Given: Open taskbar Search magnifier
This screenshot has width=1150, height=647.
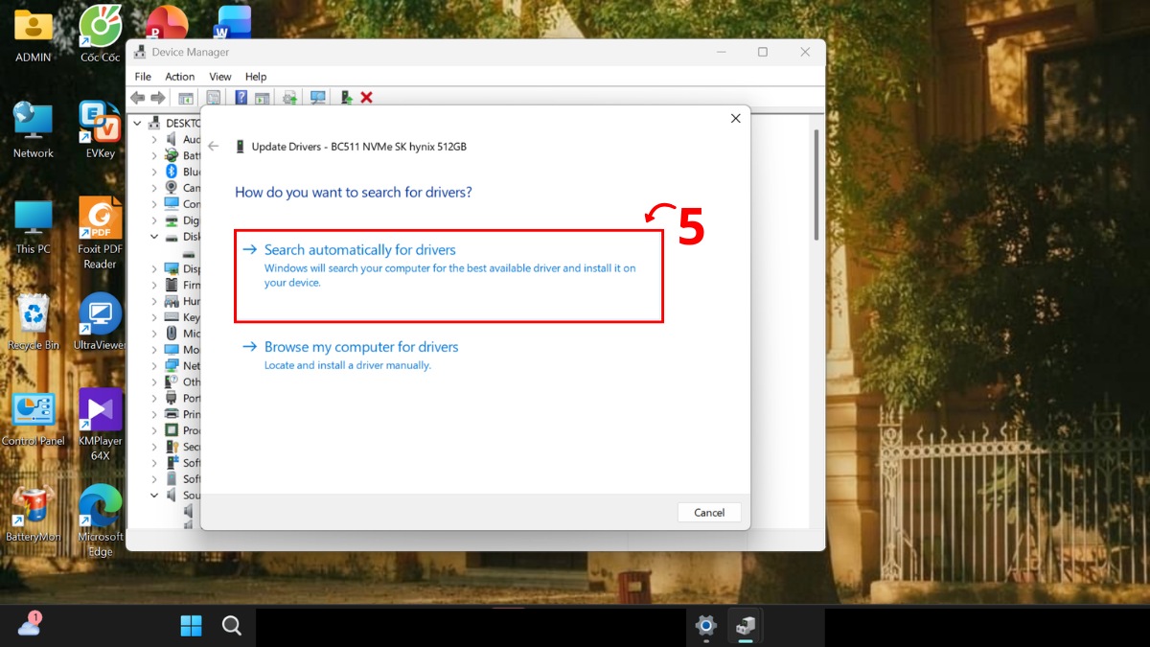Looking at the screenshot, I should (x=231, y=626).
